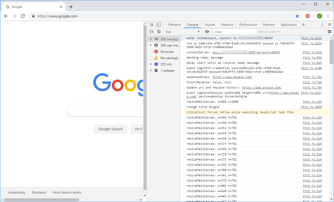This screenshot has width=334, height=202.
Task: Open the top context dropdown
Action: tap(183, 32)
